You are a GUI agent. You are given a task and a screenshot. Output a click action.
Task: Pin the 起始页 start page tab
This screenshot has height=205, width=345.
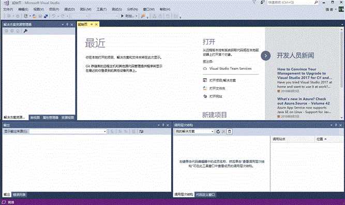(92, 24)
